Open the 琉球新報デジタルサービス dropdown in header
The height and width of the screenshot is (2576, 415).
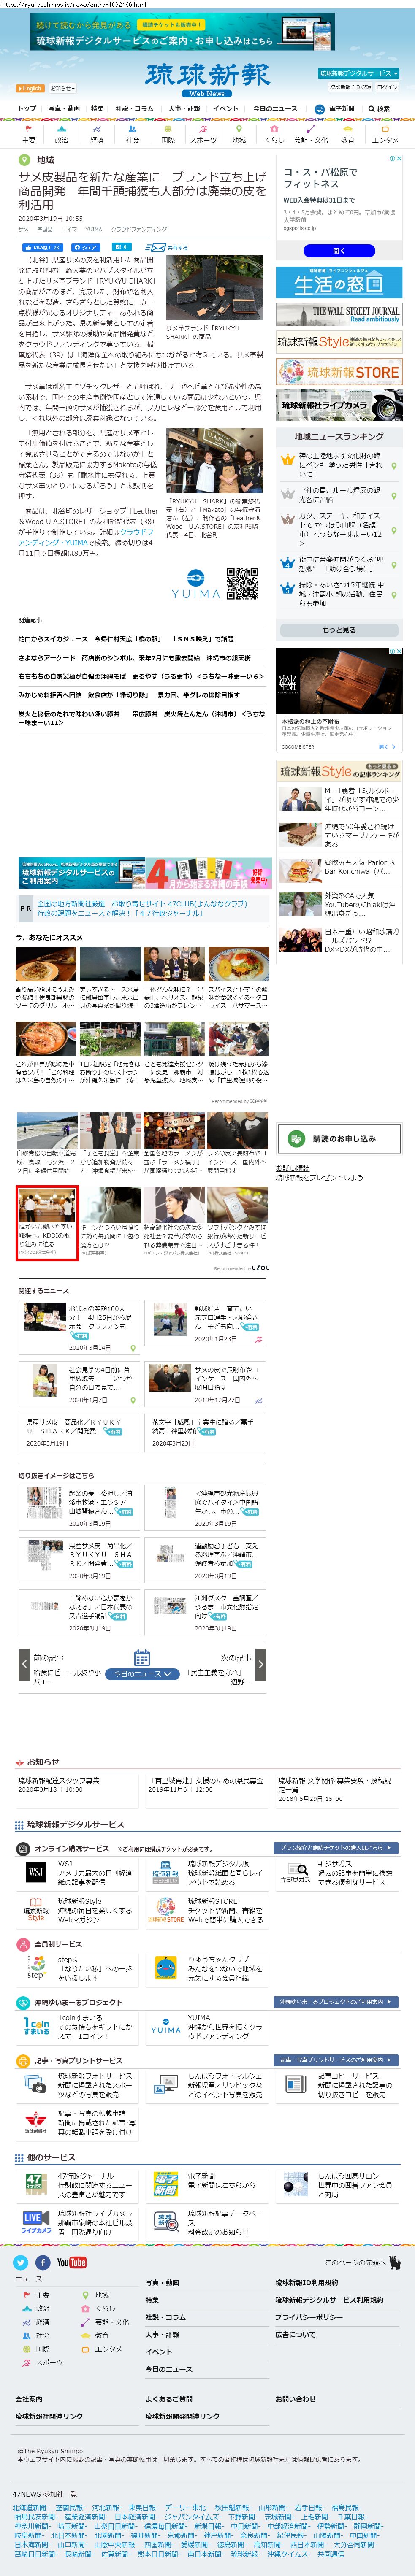(x=358, y=73)
